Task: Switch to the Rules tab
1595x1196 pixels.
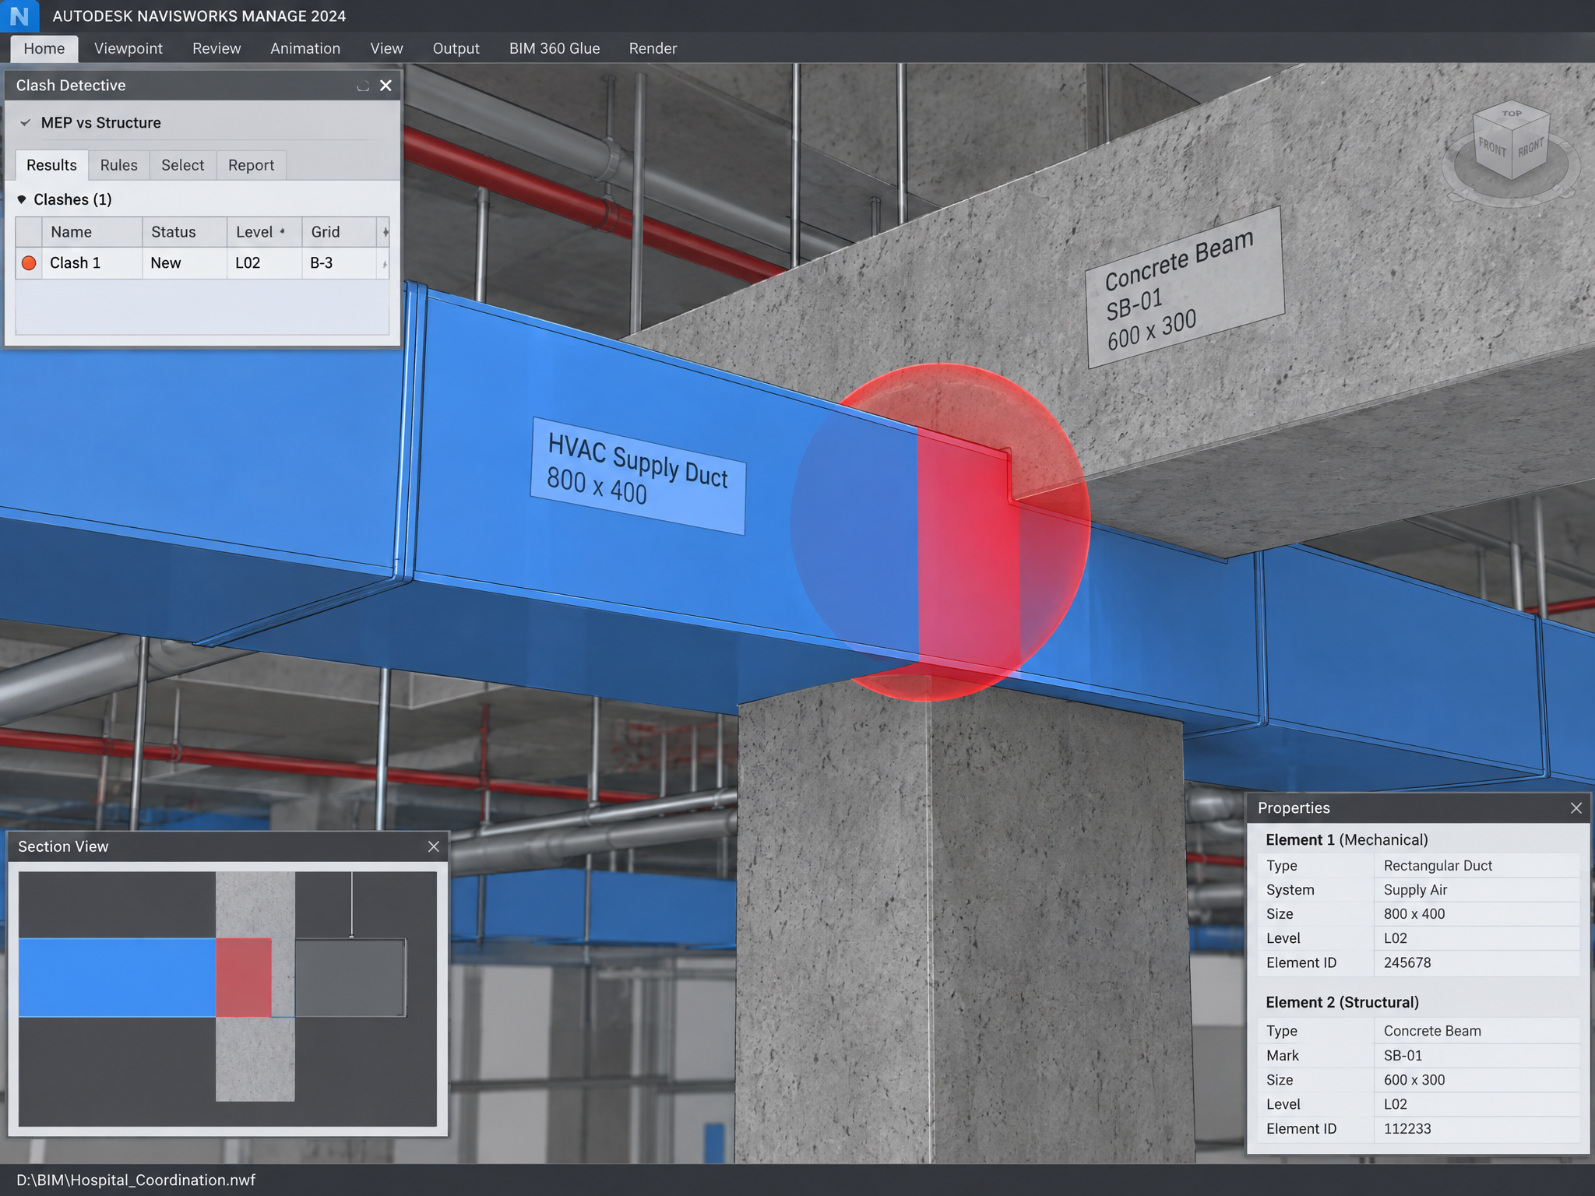Action: (118, 165)
